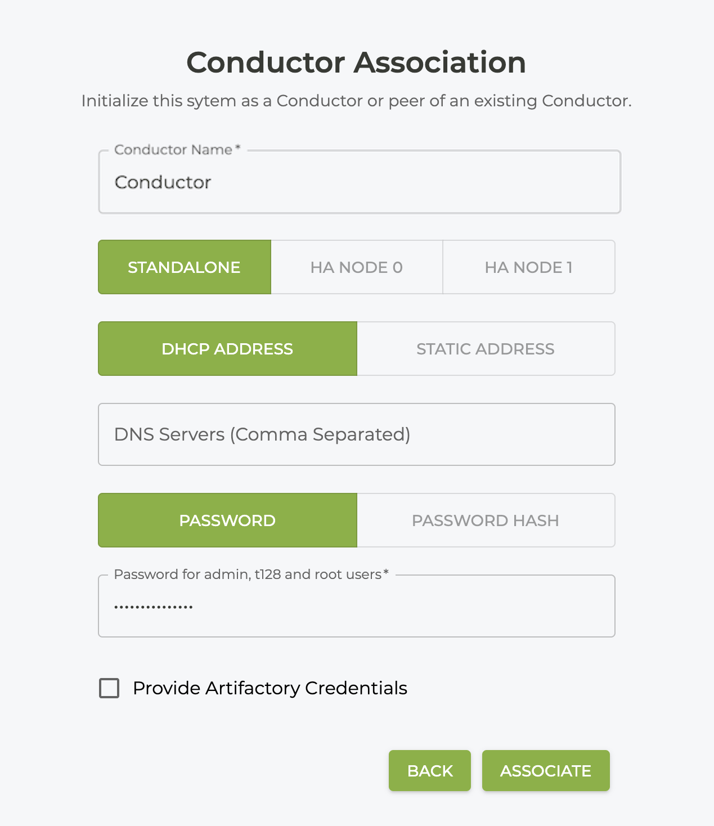Screen dimensions: 714x826
Task: Submit the form via ASSOCIATE
Action: coord(545,770)
